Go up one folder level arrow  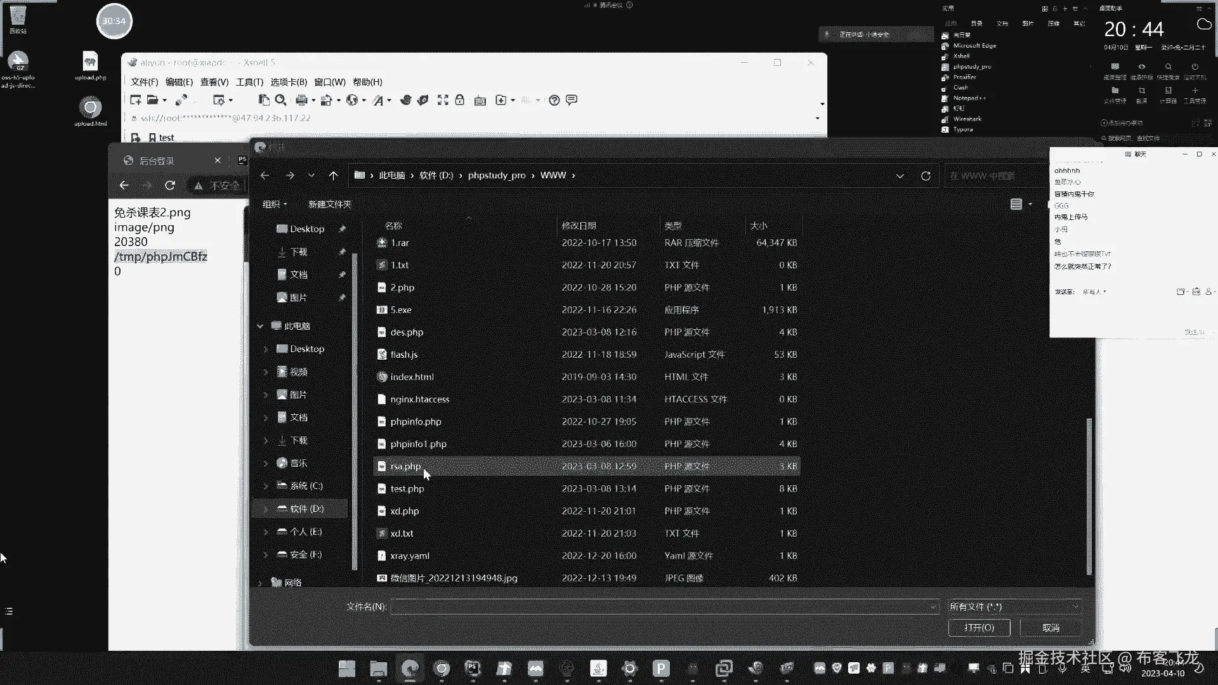coord(333,176)
